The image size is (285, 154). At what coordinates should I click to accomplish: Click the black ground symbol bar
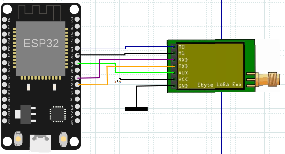[x=136, y=109]
